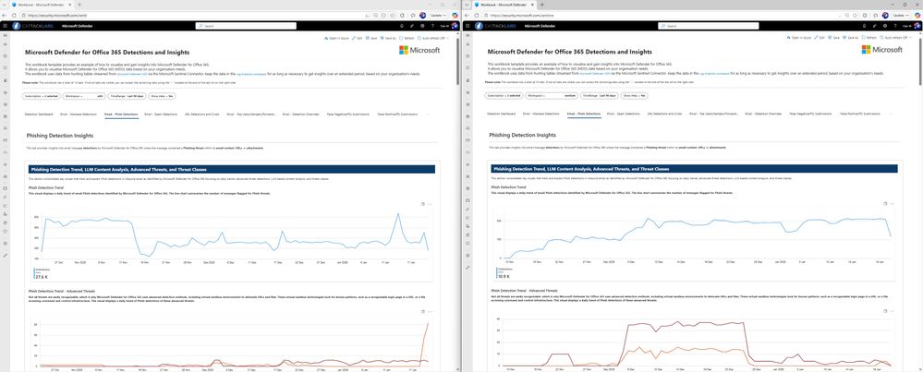Pin the Phish Detection Trend chart, left window
This screenshot has height=372, width=923.
pyautogui.click(x=422, y=204)
